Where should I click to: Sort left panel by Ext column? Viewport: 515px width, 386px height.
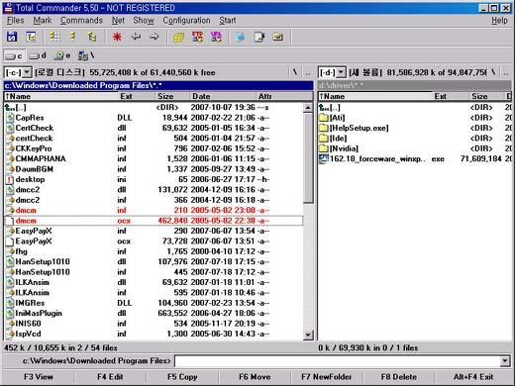coord(137,96)
